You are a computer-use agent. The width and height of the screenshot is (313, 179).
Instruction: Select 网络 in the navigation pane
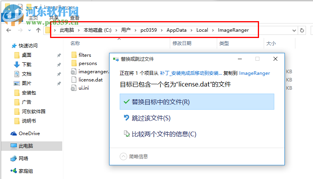coord(23,158)
